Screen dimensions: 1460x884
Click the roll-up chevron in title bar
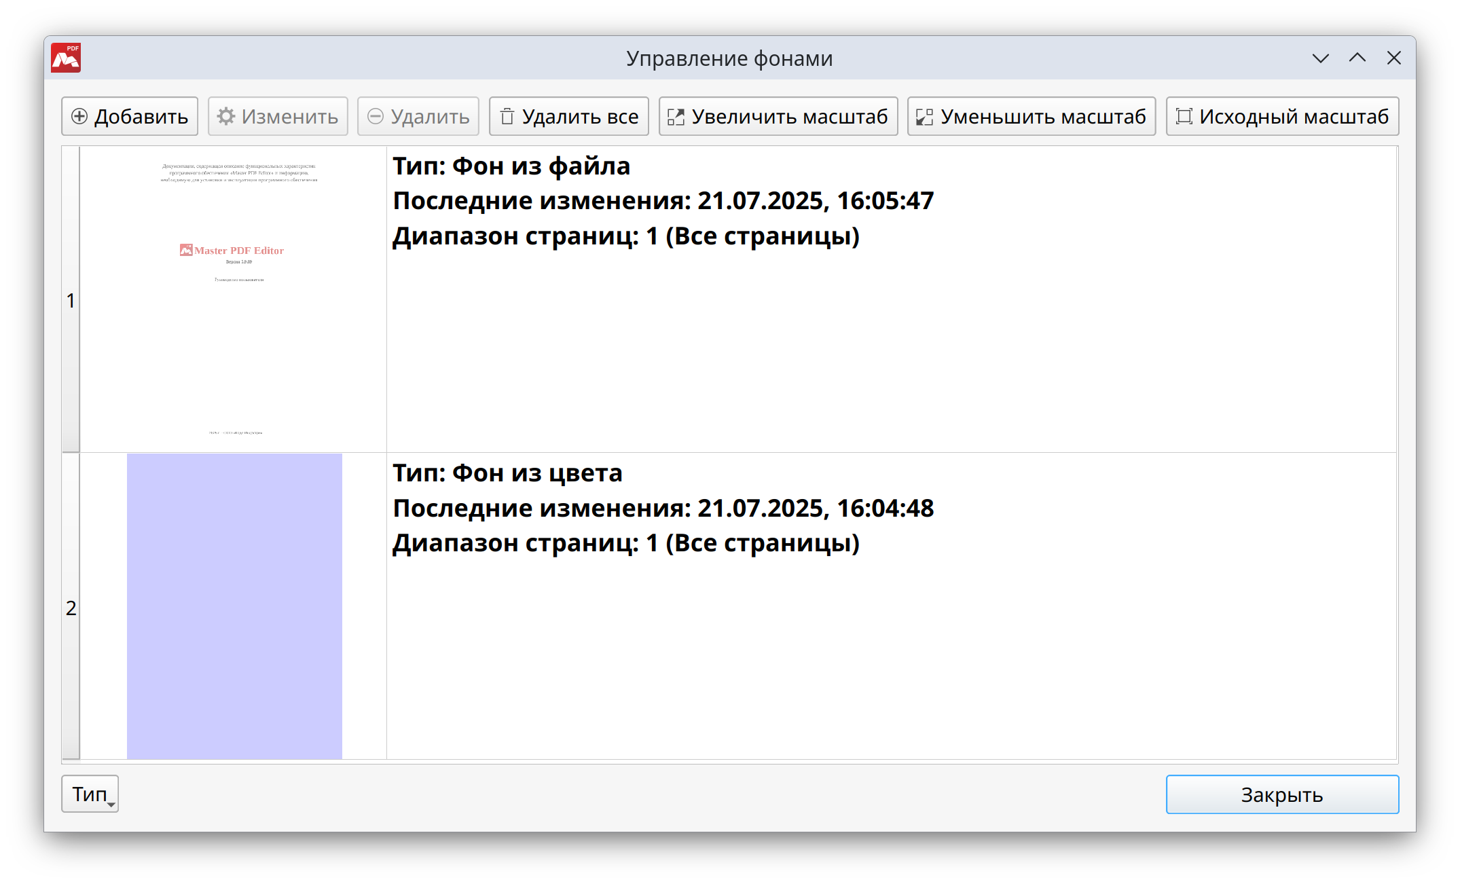pyautogui.click(x=1357, y=58)
